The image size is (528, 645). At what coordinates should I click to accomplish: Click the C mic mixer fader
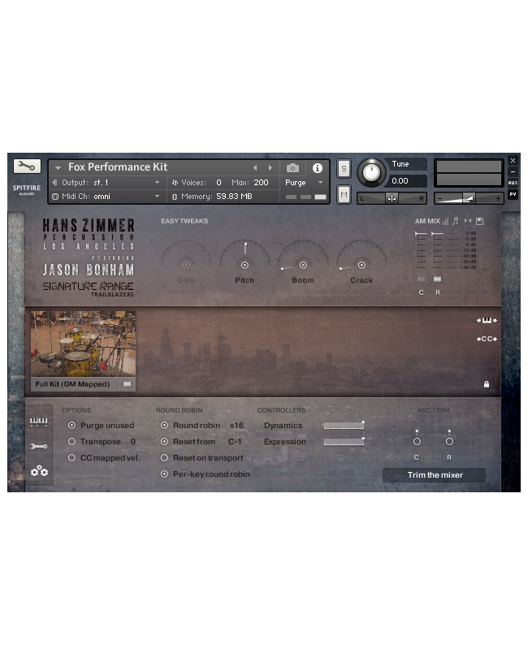[x=421, y=250]
